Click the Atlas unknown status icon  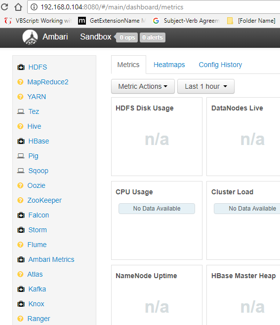(x=20, y=274)
